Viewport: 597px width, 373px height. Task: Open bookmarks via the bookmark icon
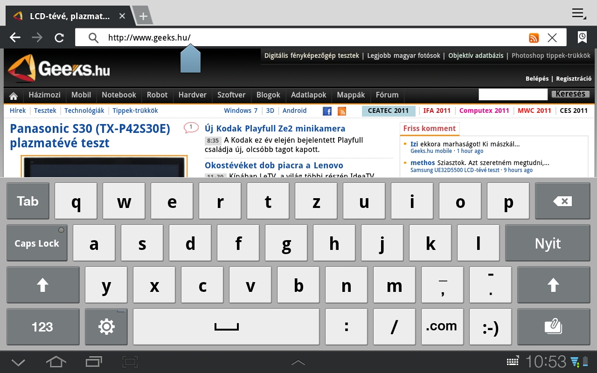(582, 37)
